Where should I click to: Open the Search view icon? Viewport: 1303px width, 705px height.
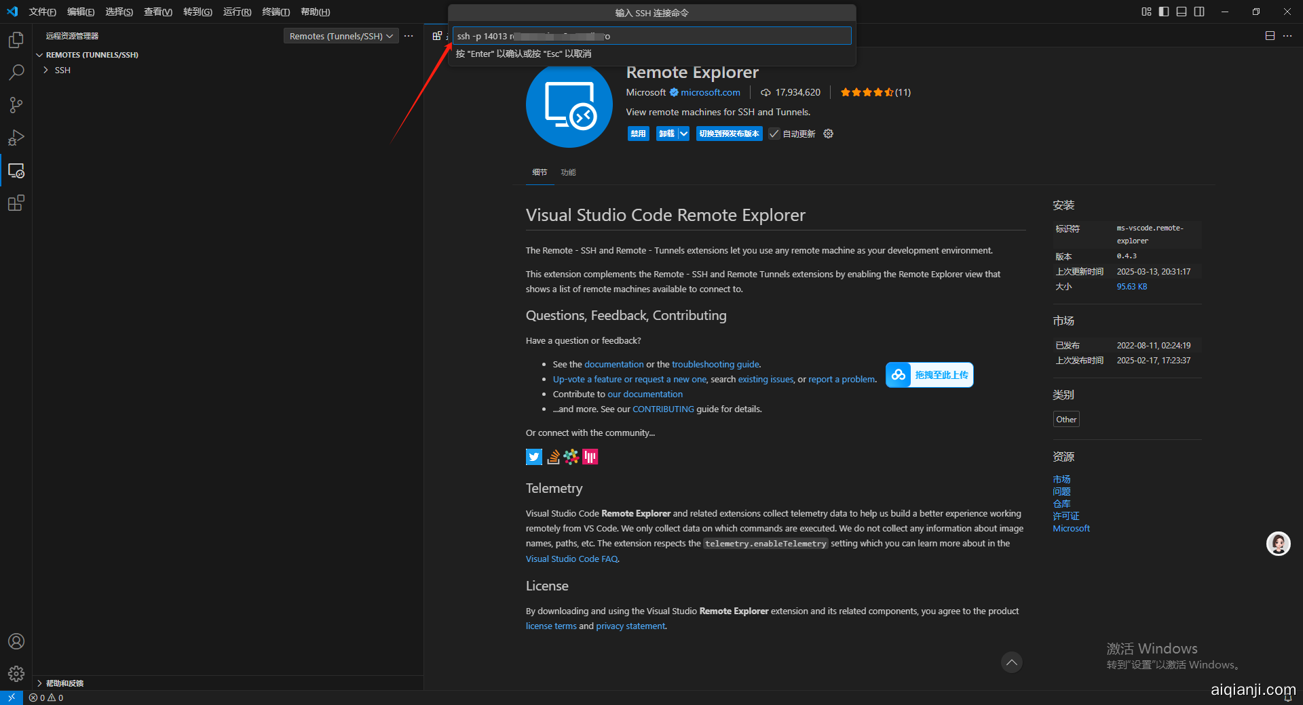[x=16, y=73]
